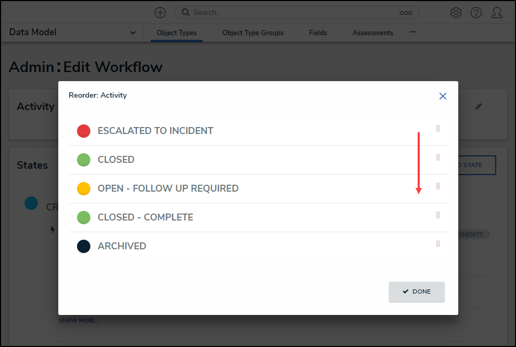Select the CLOSED state text
Viewport: 516px width, 347px height.
[116, 160]
